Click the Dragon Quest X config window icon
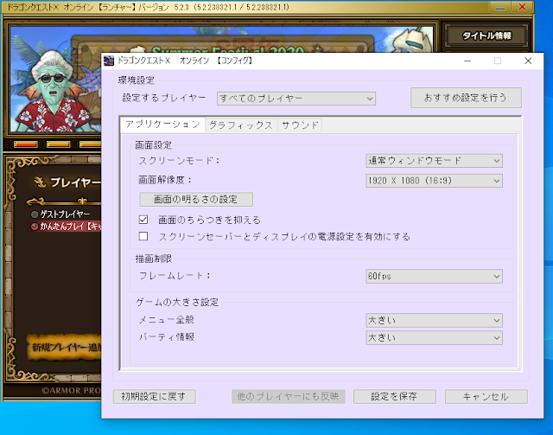 [x=109, y=61]
